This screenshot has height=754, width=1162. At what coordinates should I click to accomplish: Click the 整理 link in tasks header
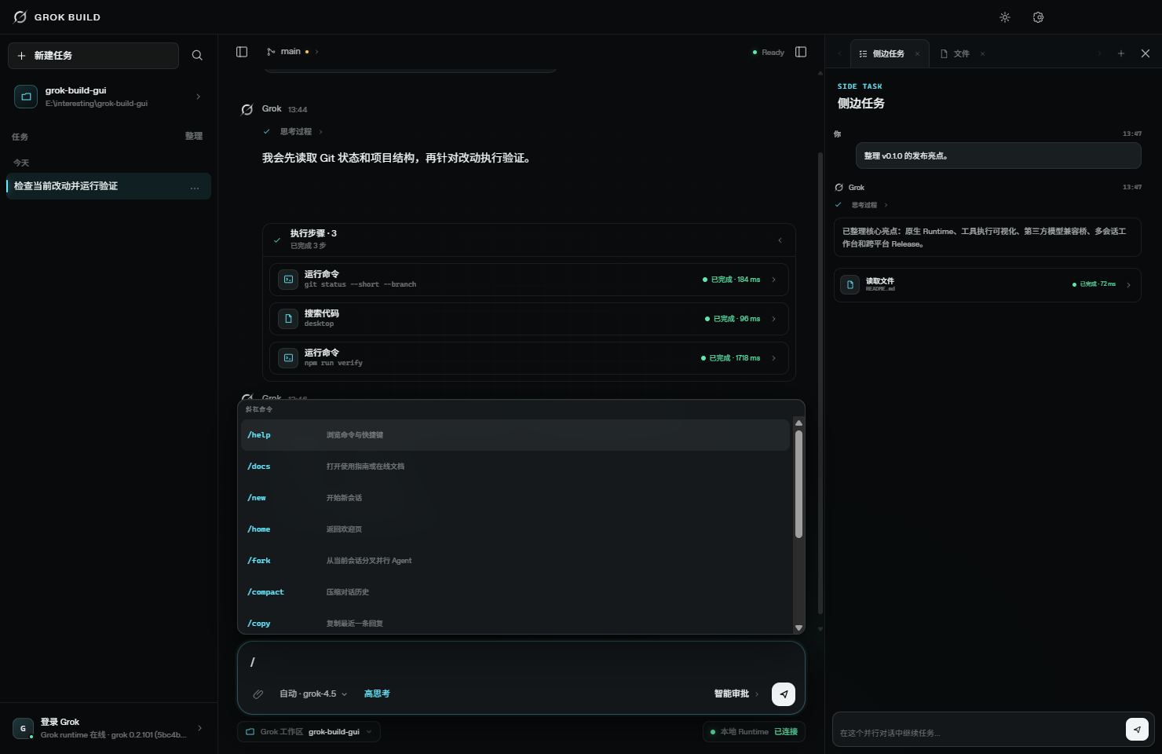tap(194, 136)
